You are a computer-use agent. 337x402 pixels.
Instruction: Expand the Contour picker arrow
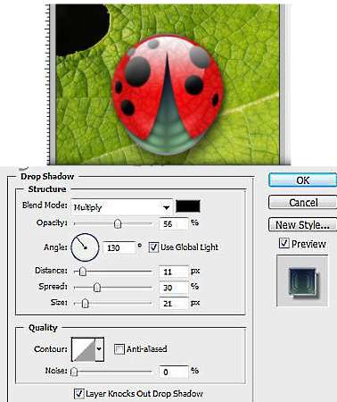point(99,349)
